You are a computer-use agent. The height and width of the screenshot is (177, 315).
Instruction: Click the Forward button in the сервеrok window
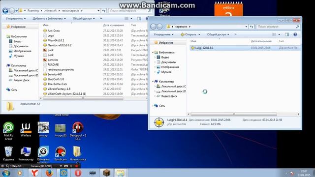(159, 27)
